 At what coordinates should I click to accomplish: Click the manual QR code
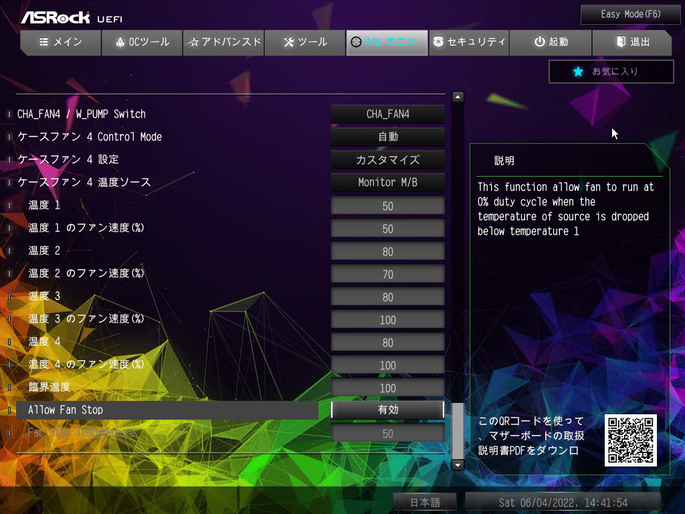[630, 440]
